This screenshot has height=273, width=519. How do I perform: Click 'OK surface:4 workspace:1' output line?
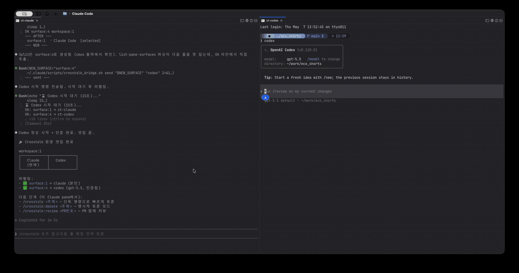[x=49, y=31]
